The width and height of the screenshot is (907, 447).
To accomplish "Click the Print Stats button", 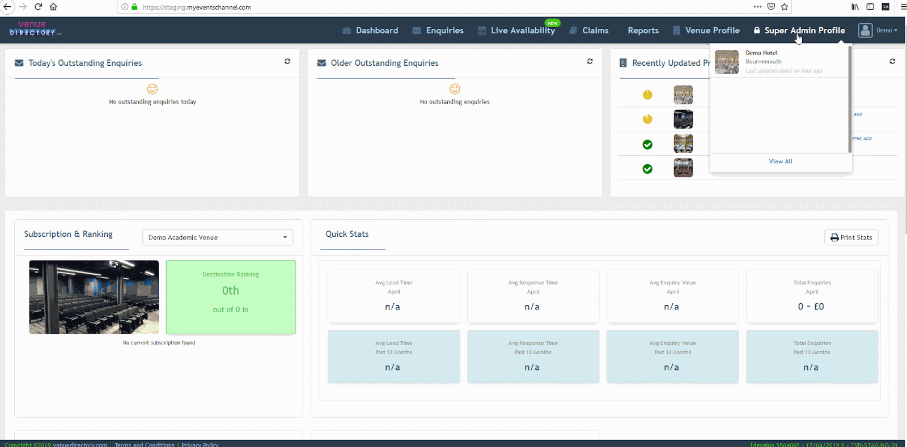I will click(x=851, y=237).
